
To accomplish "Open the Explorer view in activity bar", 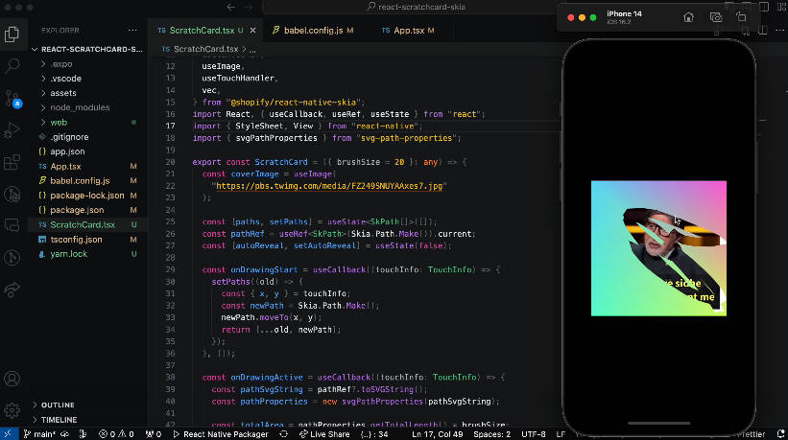I will [12, 35].
